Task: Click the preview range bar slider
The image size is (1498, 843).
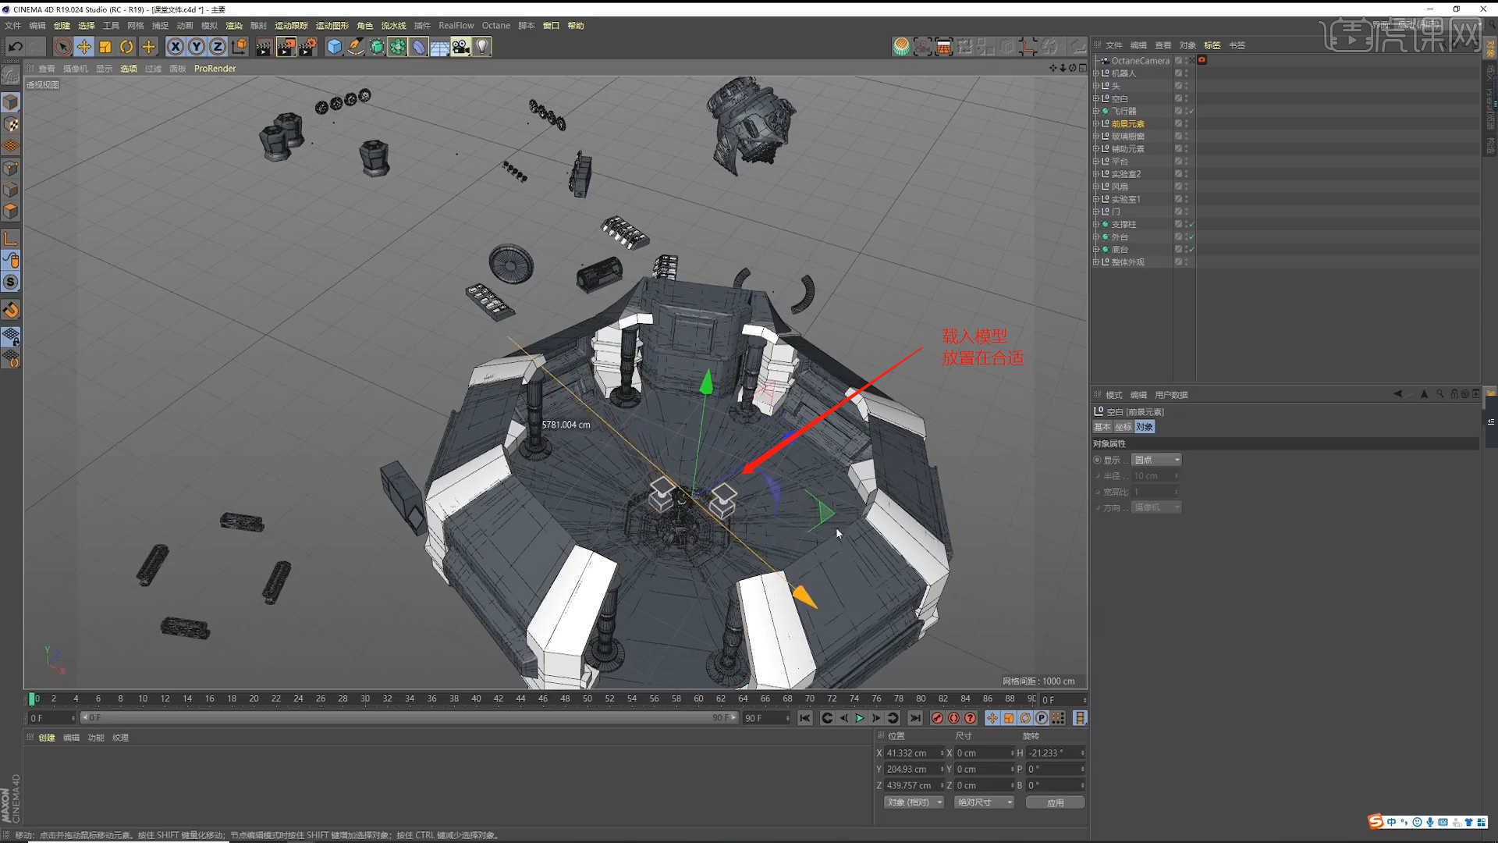Action: point(409,718)
